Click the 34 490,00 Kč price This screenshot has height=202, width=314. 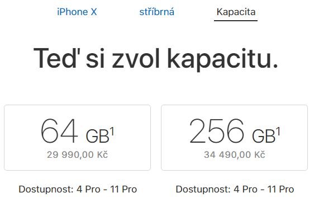[x=235, y=154]
